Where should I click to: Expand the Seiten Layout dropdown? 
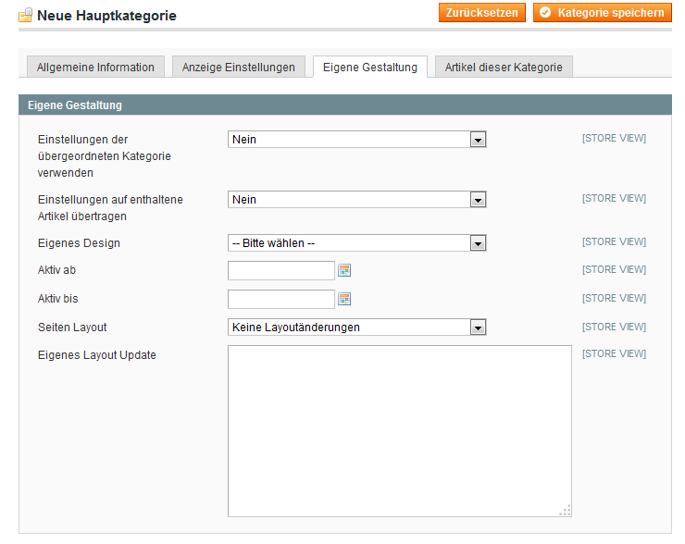(357, 327)
